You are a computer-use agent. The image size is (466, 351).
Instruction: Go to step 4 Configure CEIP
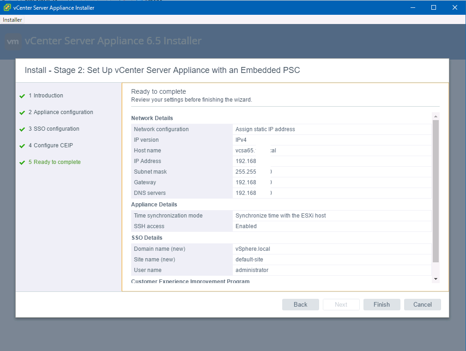pyautogui.click(x=50, y=145)
